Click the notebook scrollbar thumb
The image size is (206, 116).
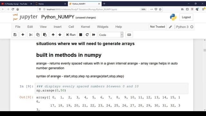click(205, 50)
